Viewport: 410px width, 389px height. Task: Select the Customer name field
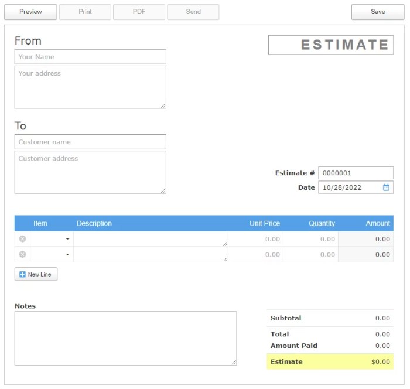click(90, 142)
